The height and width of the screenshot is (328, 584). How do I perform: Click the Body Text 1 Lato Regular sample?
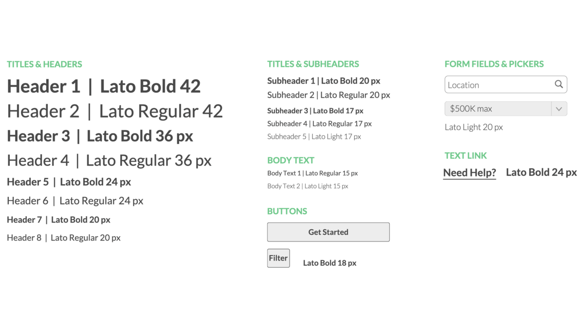pyautogui.click(x=312, y=173)
